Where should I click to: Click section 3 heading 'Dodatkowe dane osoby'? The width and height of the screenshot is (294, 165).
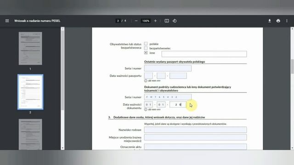159,117
